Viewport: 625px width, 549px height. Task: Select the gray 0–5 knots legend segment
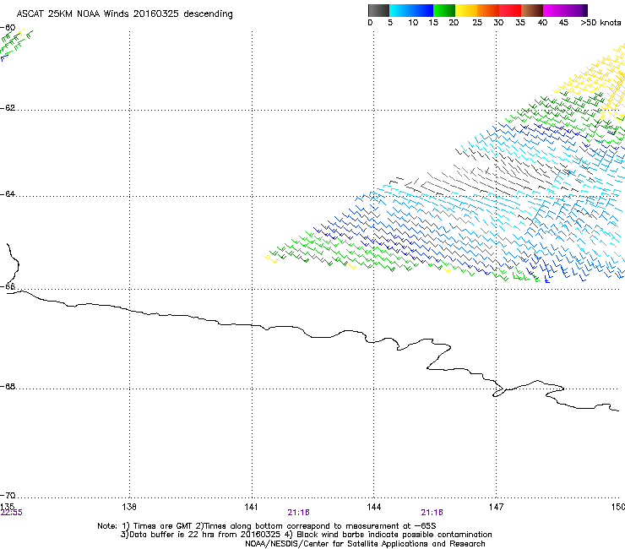(378, 10)
